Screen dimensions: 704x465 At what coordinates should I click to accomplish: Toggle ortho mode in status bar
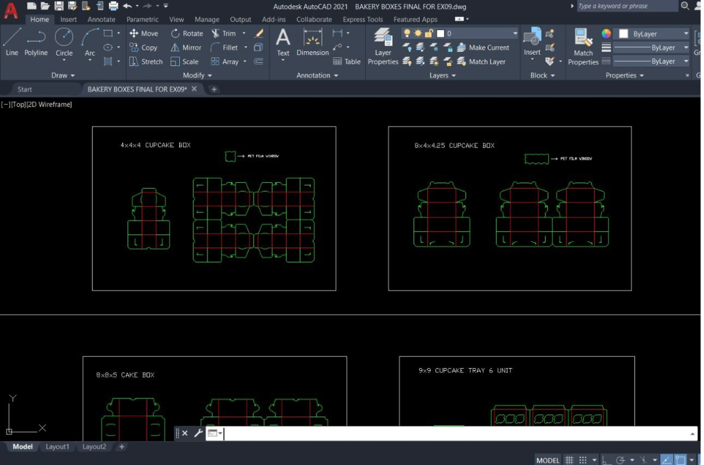pos(607,460)
